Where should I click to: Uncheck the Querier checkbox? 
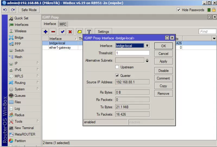[x=117, y=76]
